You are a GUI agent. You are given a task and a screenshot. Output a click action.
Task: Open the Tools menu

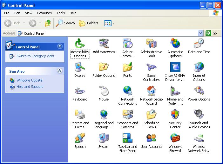click(x=61, y=13)
